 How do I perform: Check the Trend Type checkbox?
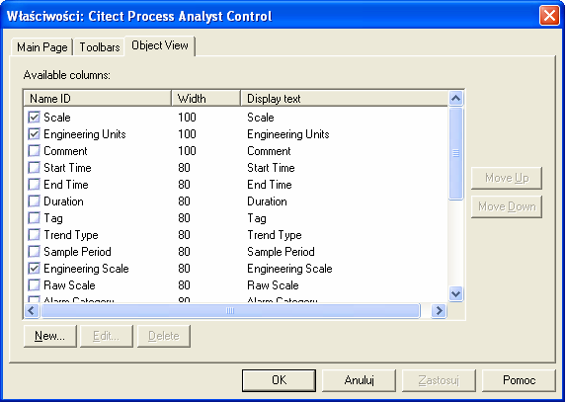coord(34,235)
